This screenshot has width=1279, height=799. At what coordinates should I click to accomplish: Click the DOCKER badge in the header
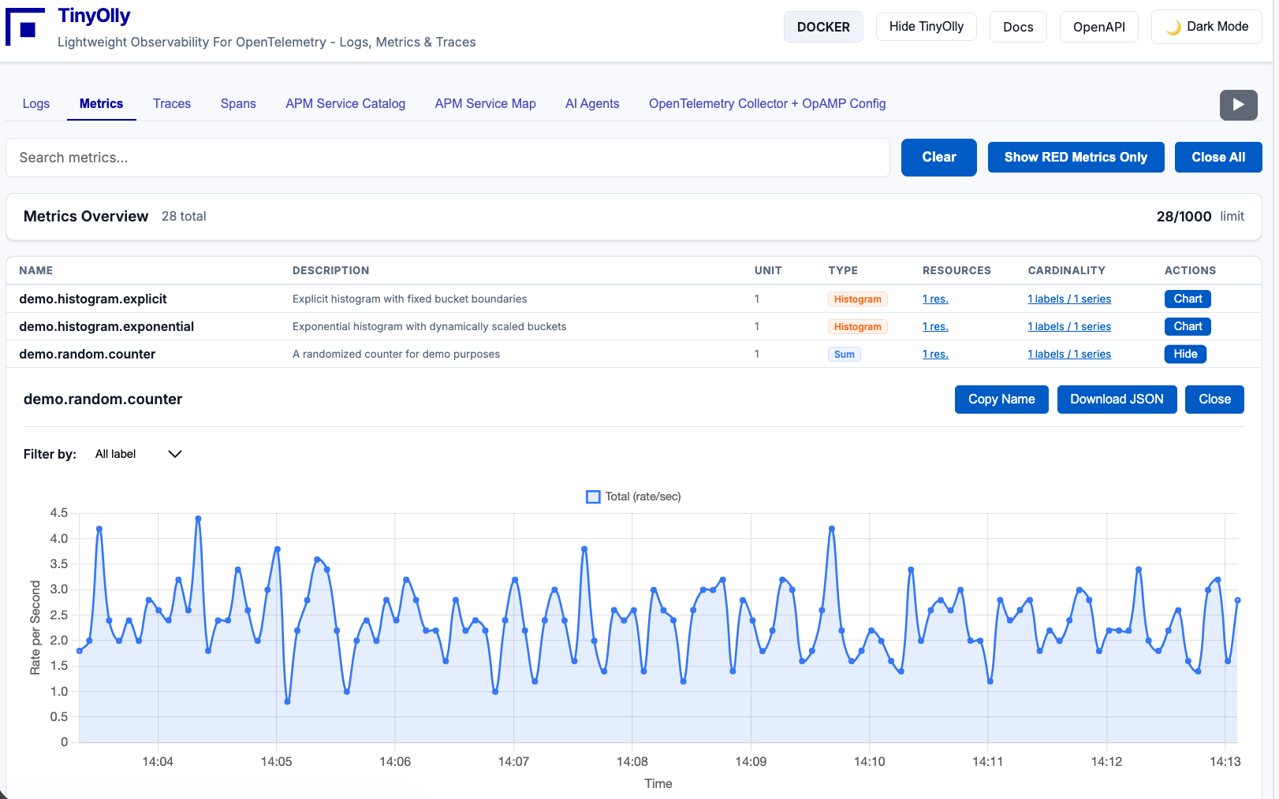coord(823,26)
